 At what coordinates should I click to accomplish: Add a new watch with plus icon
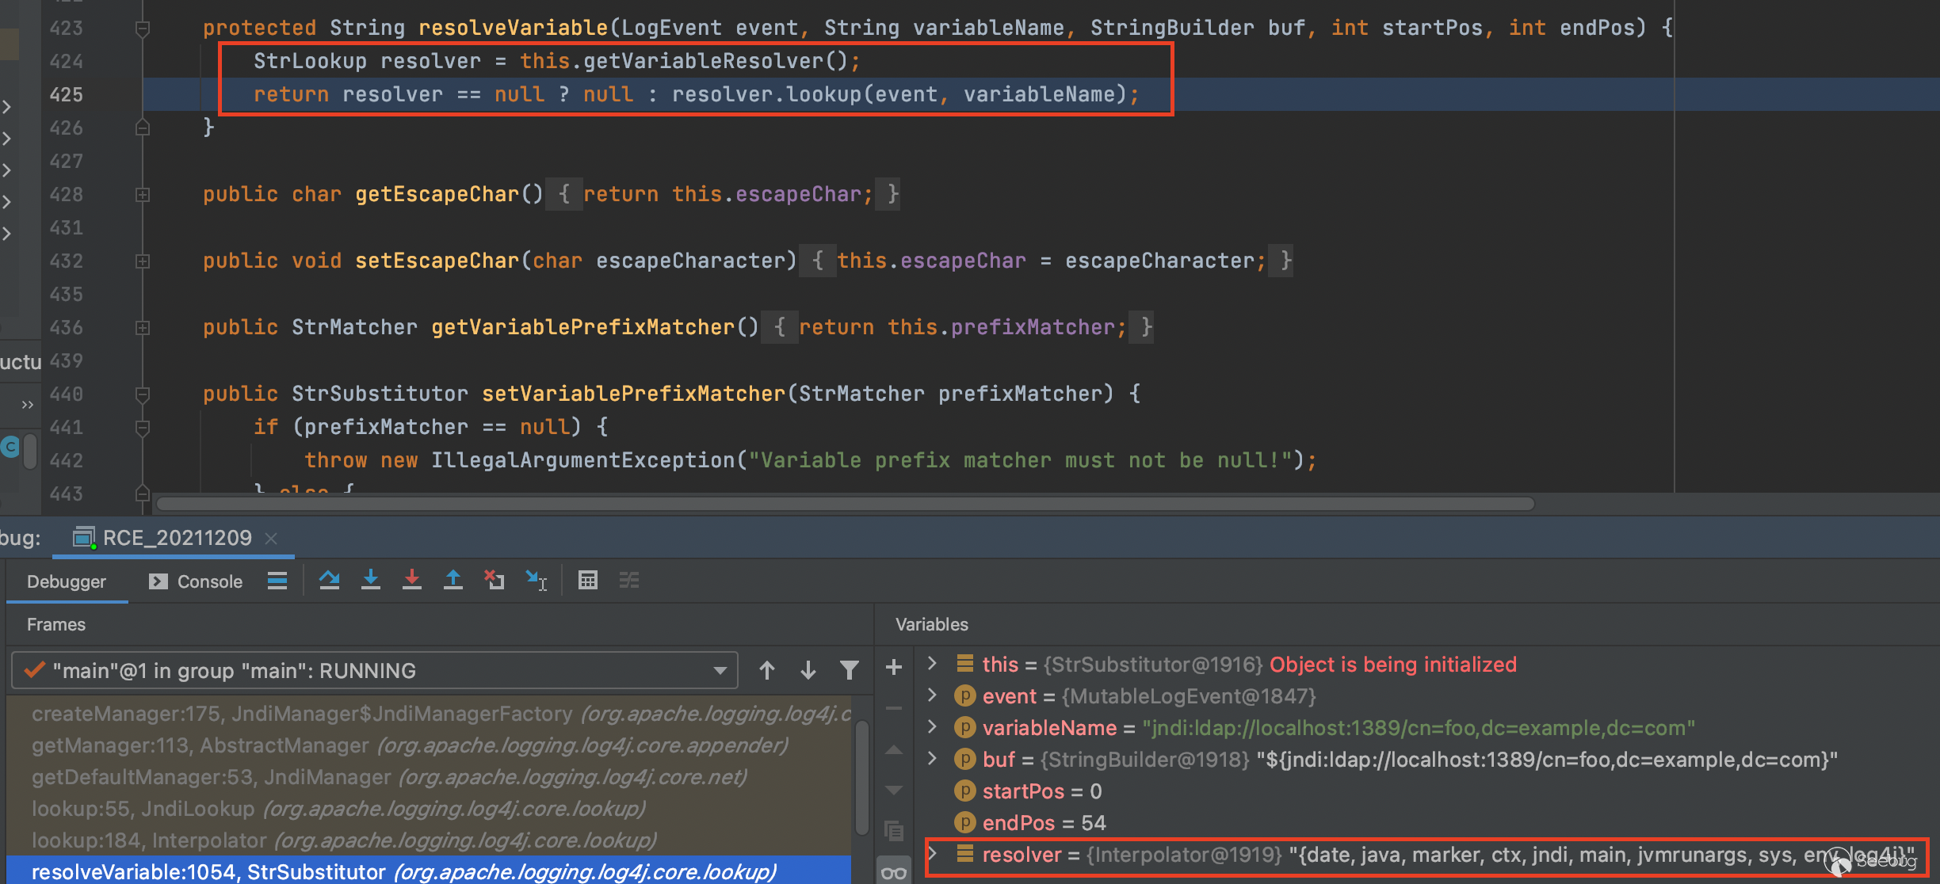894,668
